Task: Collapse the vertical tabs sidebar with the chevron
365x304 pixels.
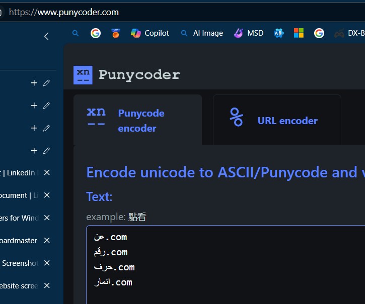Action: point(46,36)
